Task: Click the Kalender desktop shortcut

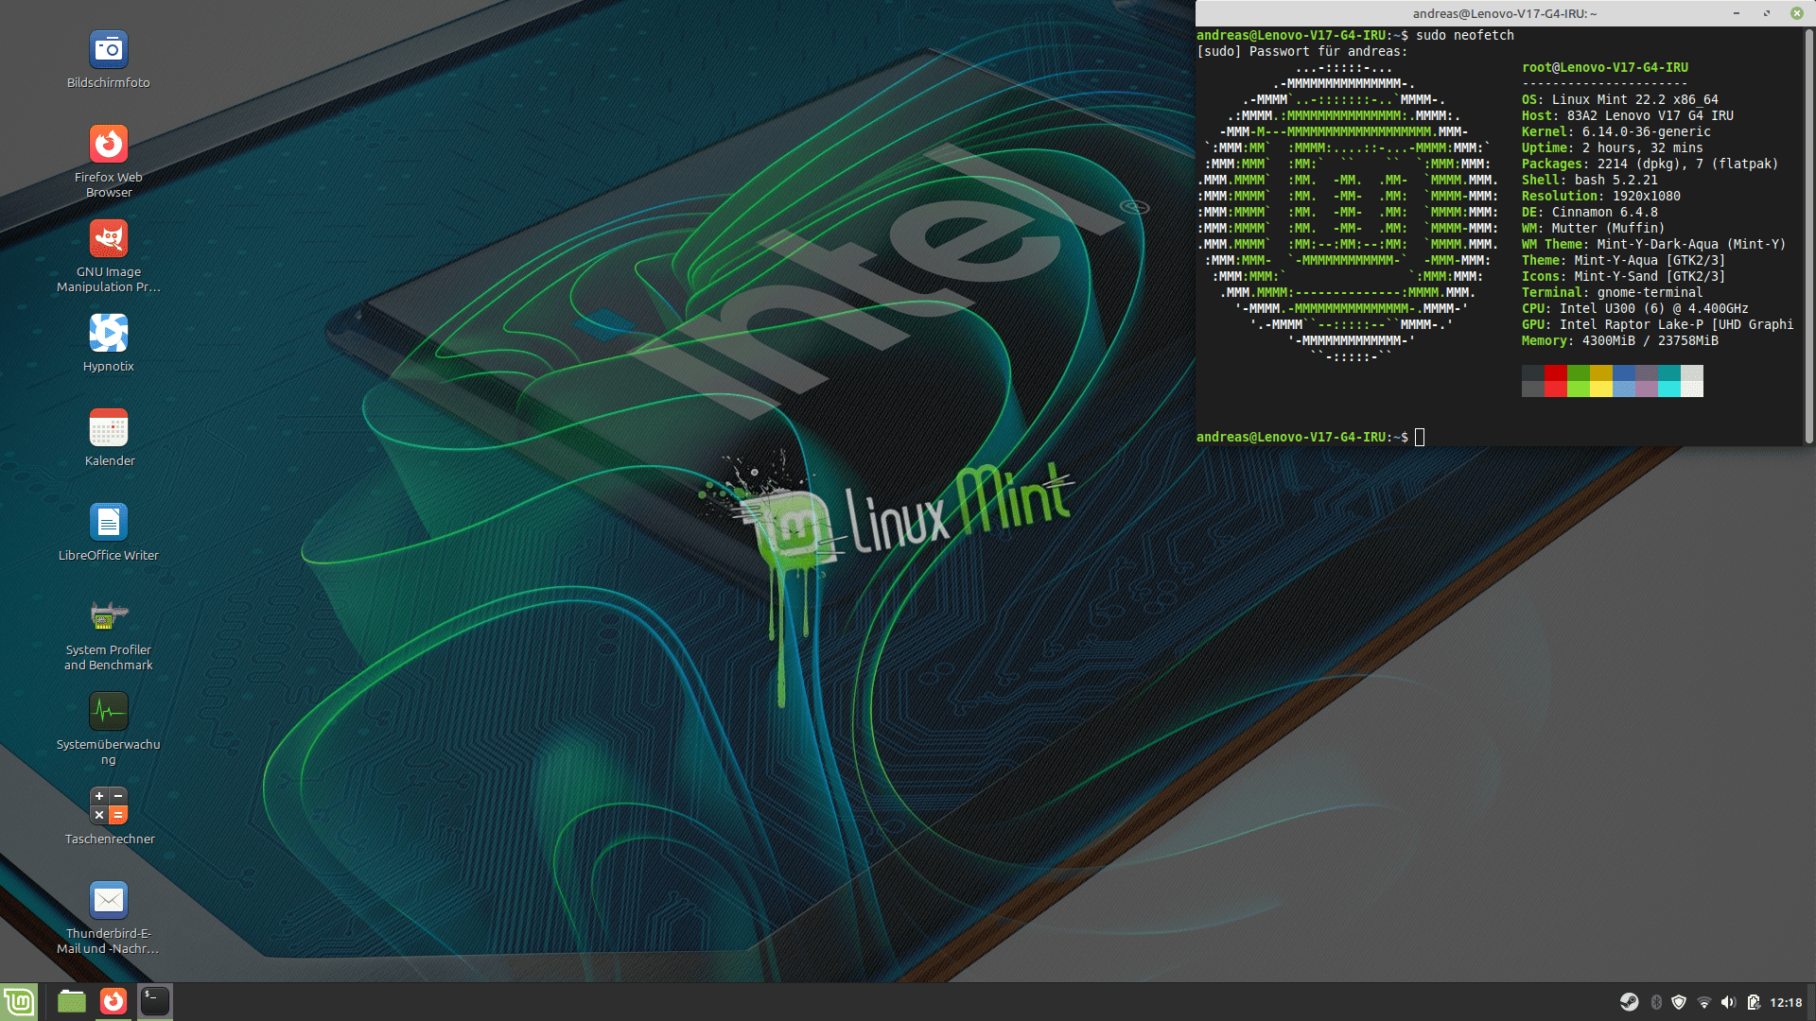Action: click(109, 427)
